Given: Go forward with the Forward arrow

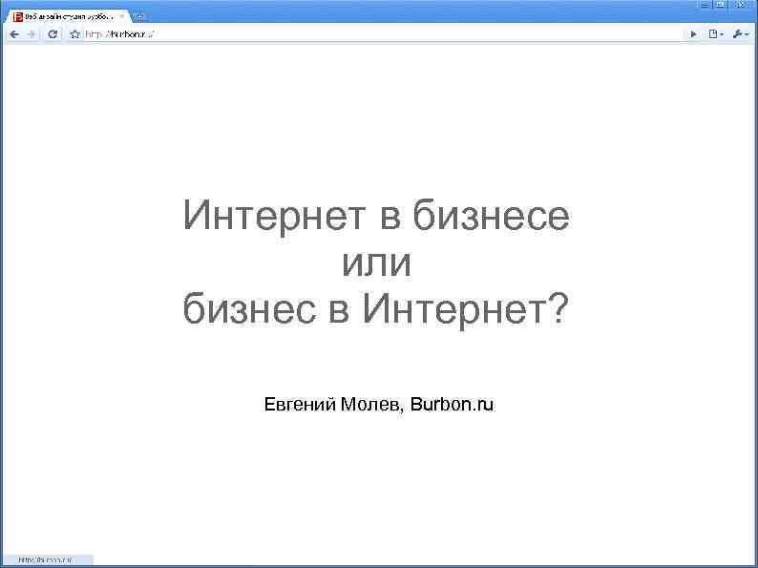Looking at the screenshot, I should (x=32, y=34).
